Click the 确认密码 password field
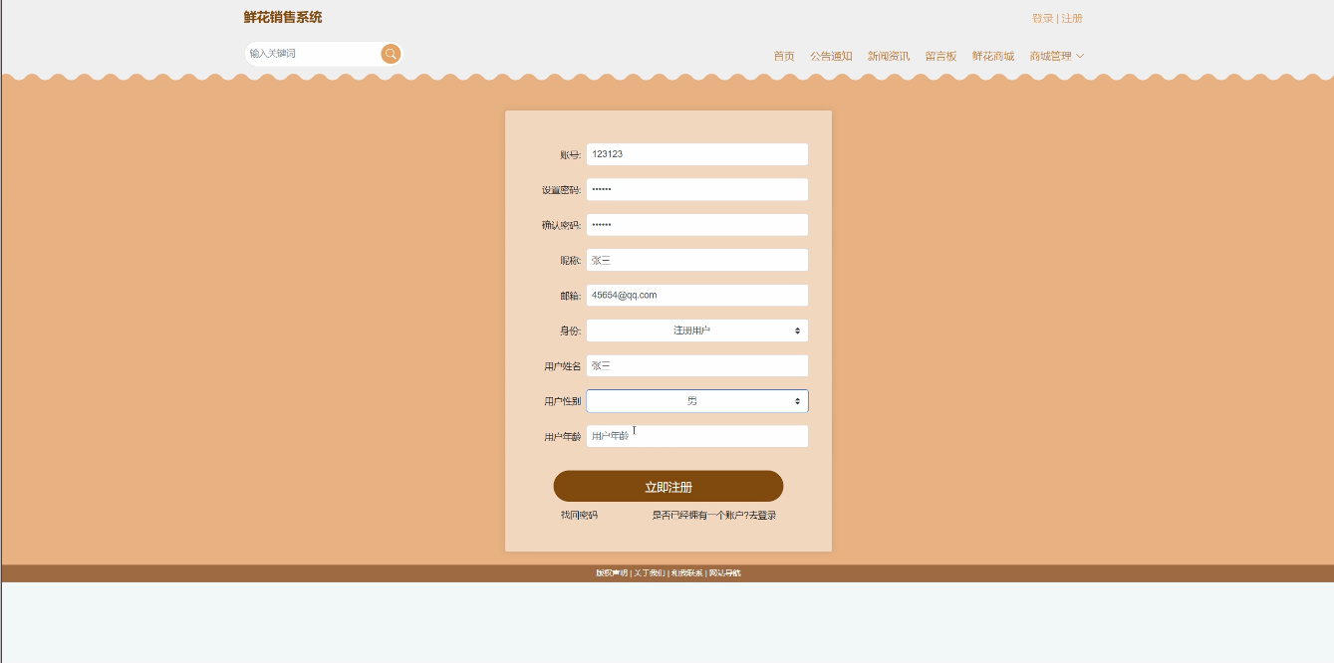 coord(697,225)
